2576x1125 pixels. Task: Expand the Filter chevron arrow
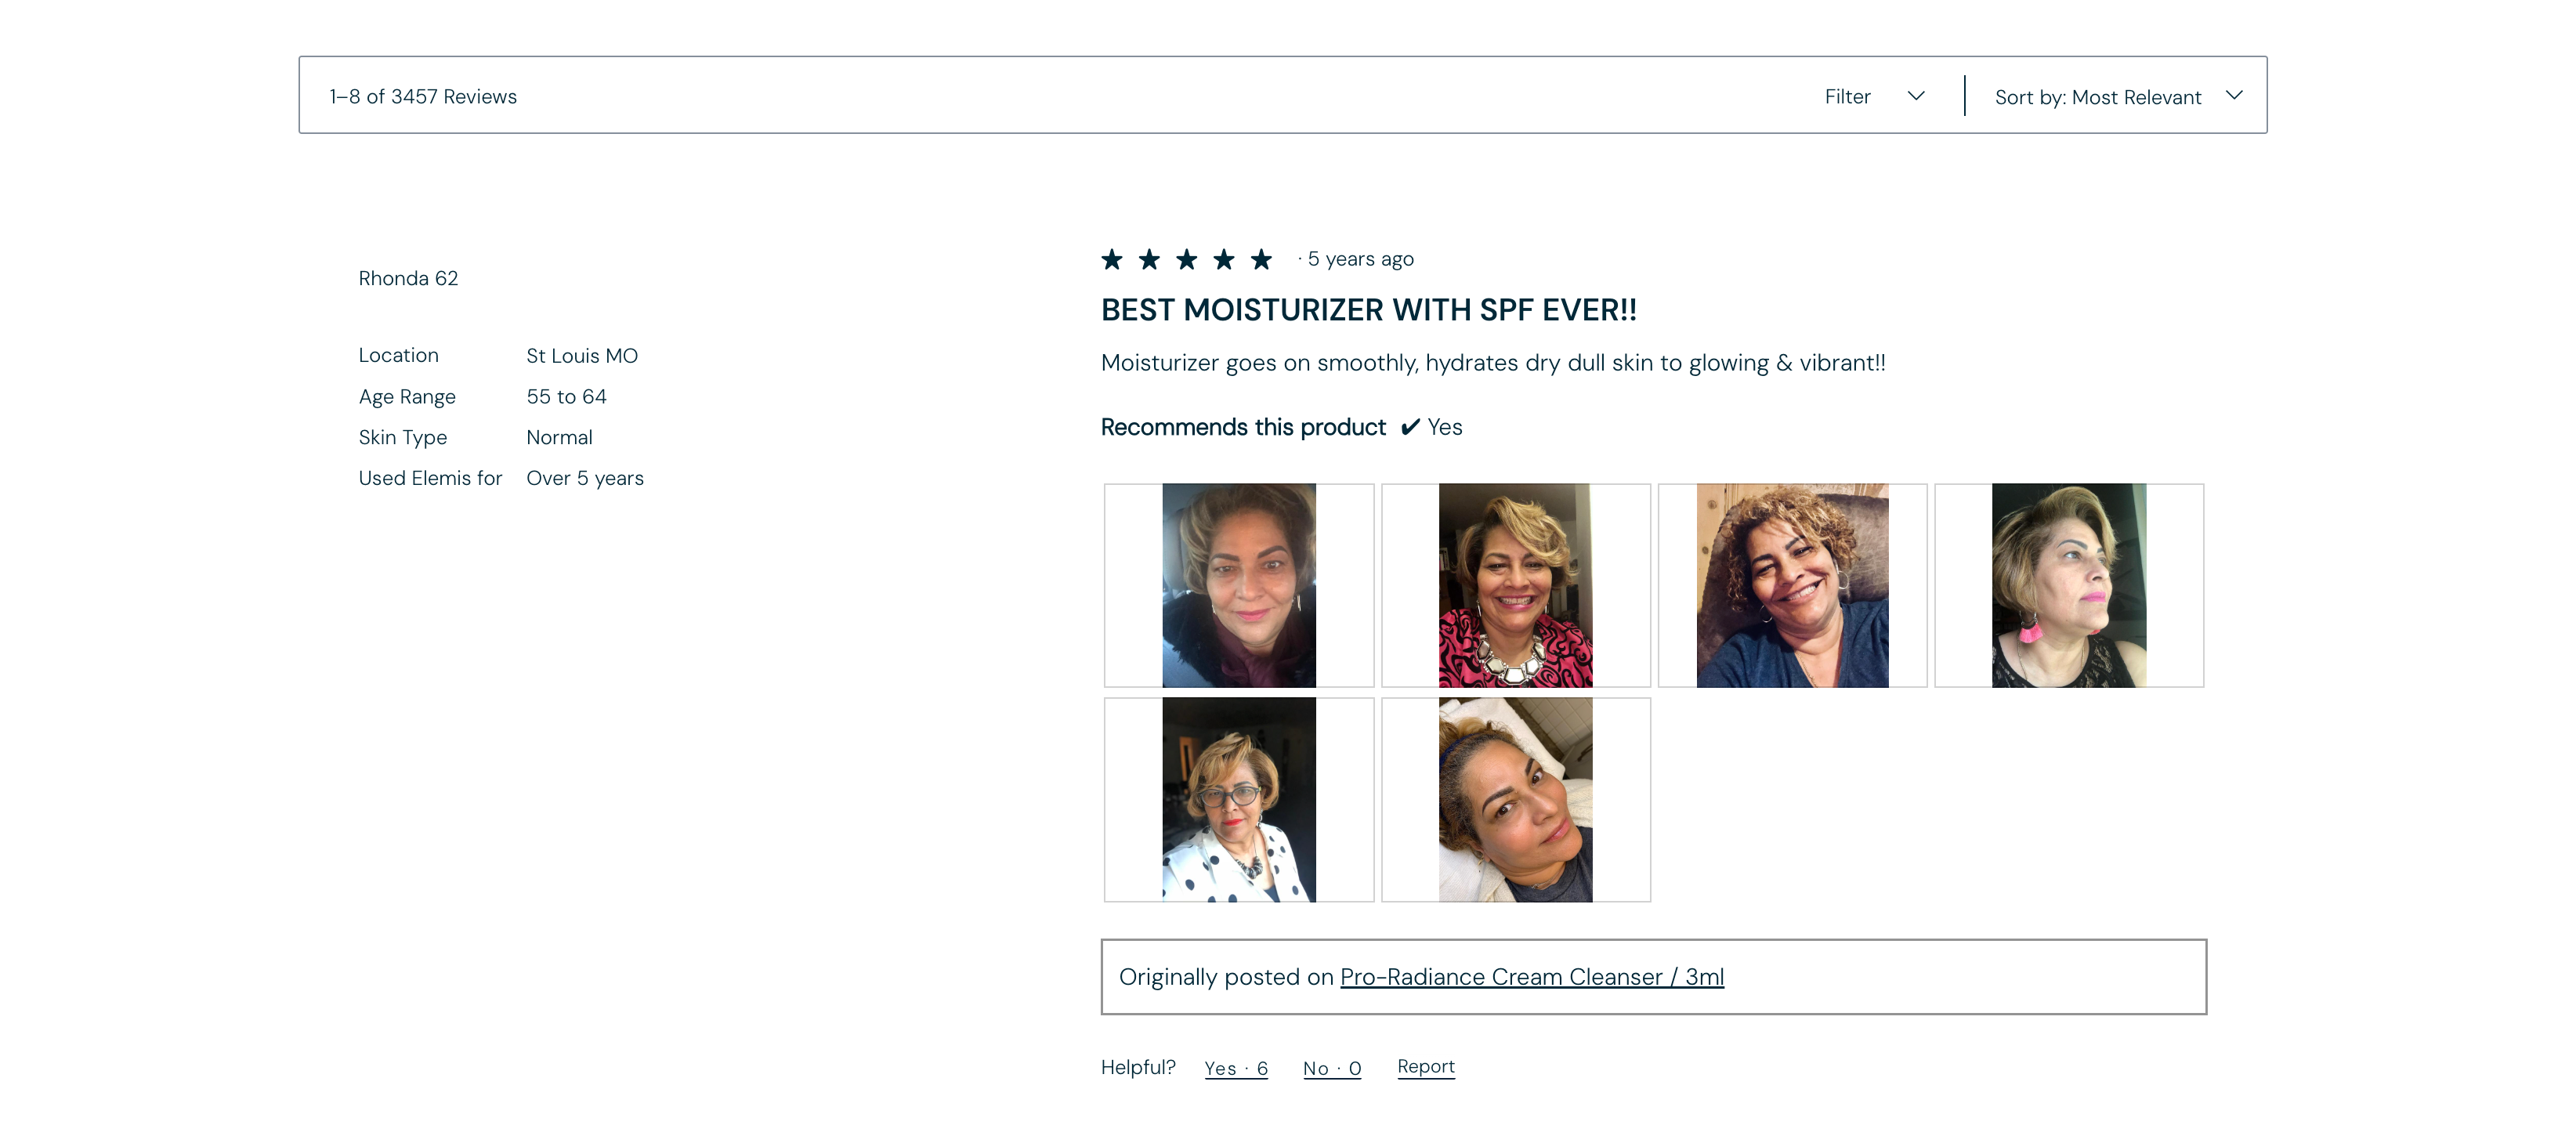coord(1915,96)
